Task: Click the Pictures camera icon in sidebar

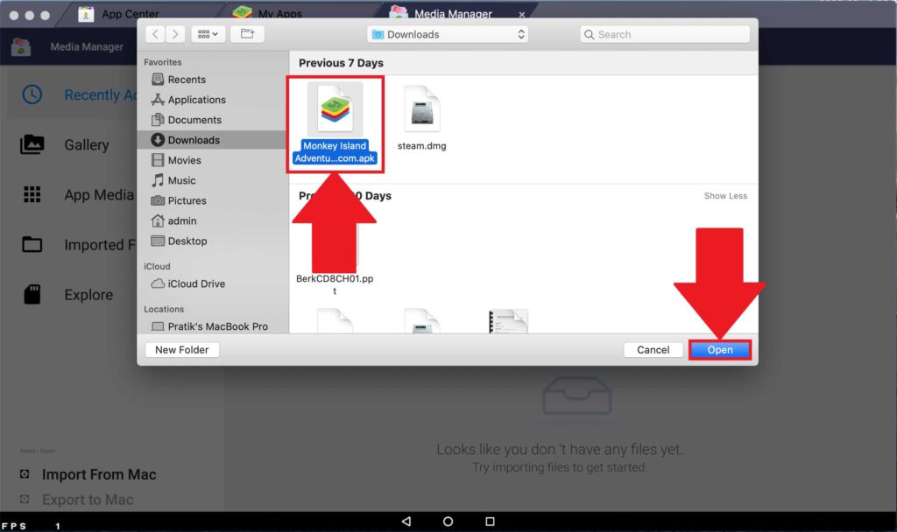Action: tap(158, 200)
